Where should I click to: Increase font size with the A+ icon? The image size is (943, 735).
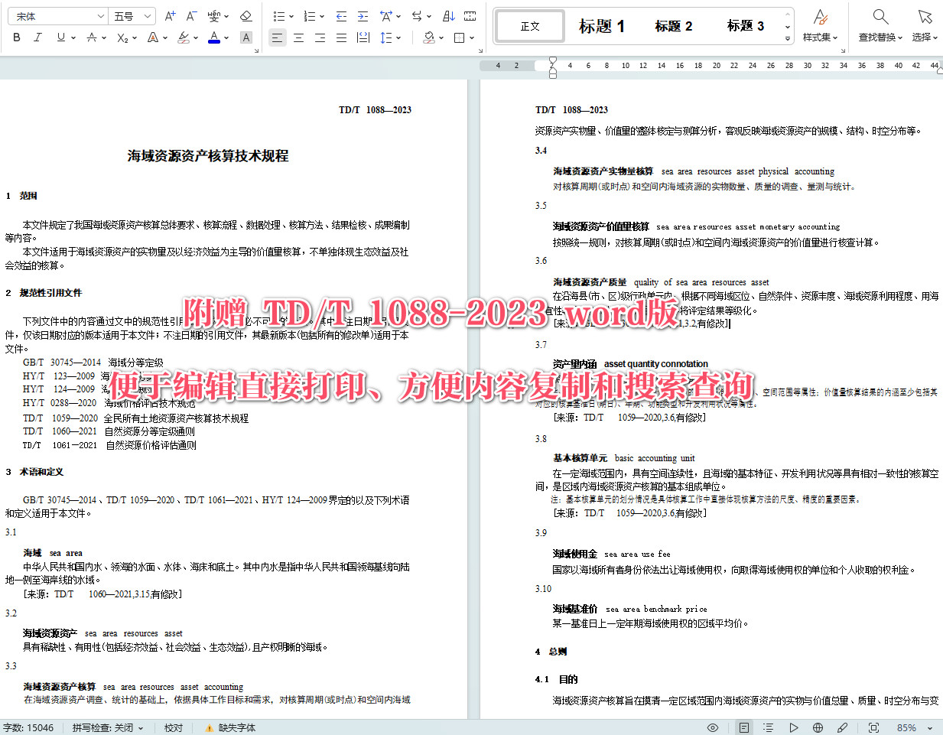point(169,15)
